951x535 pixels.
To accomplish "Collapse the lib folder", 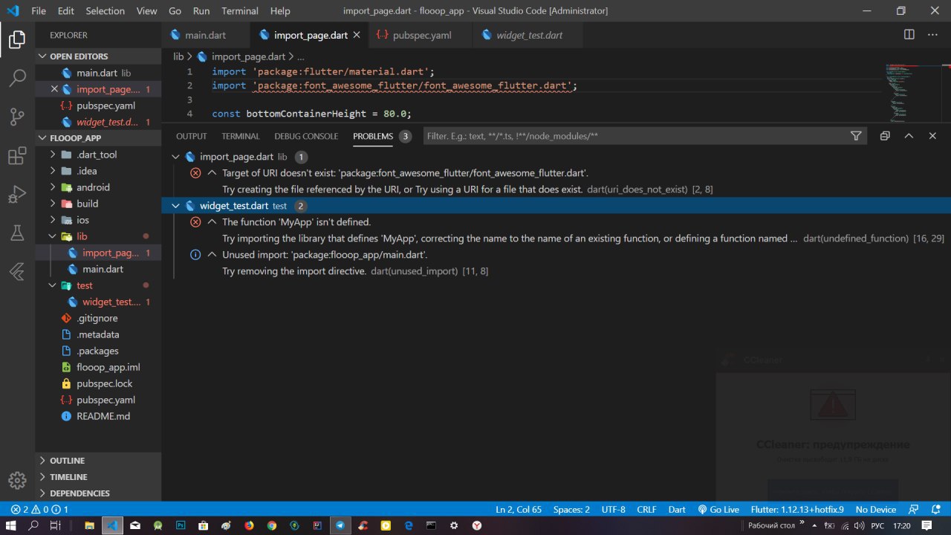I will (x=52, y=236).
